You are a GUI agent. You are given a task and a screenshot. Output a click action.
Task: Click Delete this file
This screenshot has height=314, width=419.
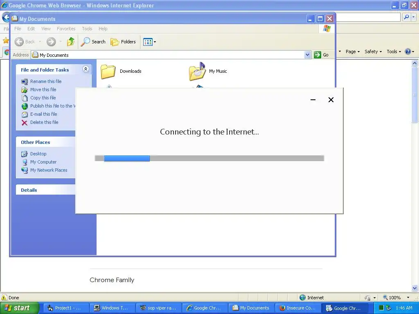coord(44,122)
